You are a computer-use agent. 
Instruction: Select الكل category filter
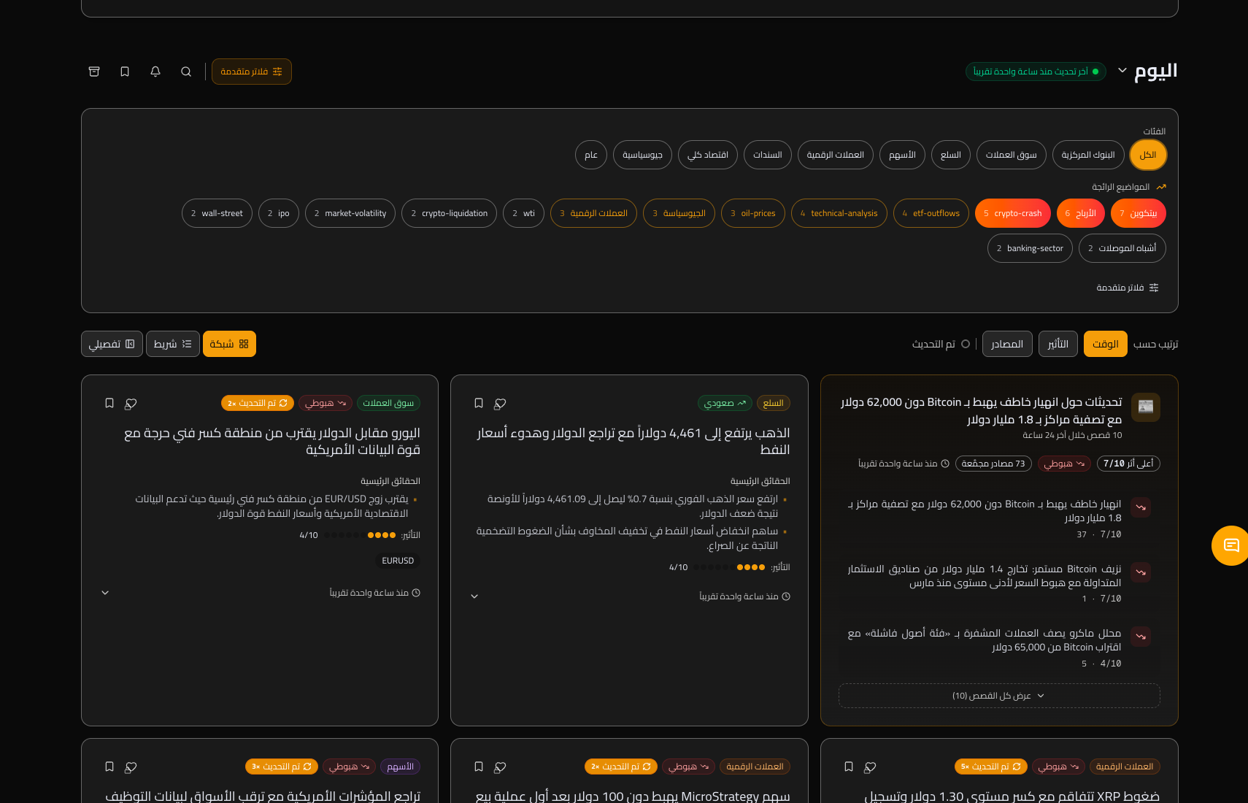click(1148, 155)
